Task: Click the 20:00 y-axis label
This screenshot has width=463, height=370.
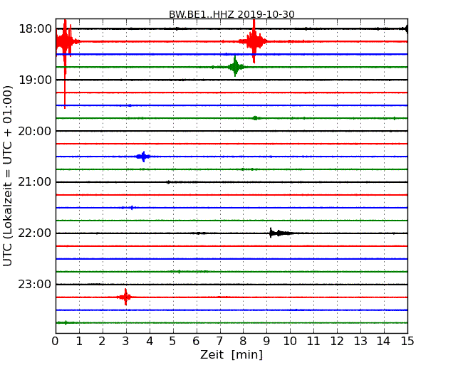Action: coord(35,131)
